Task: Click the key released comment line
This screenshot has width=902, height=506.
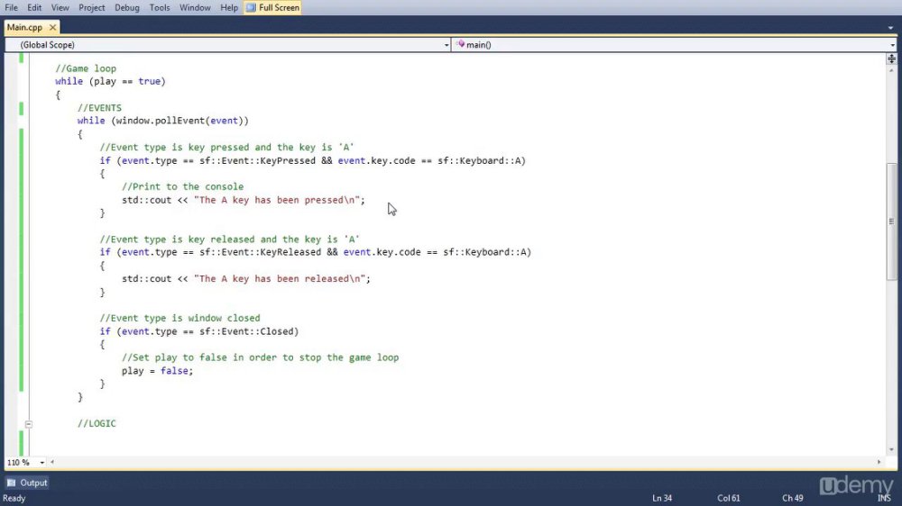Action: click(229, 239)
